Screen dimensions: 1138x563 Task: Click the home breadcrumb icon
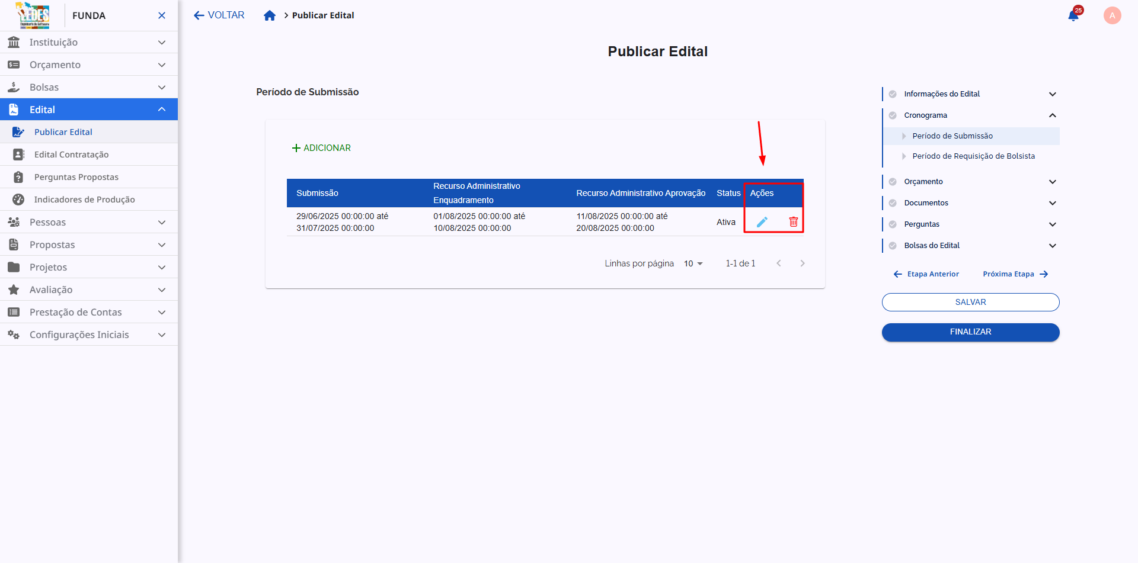click(x=270, y=15)
